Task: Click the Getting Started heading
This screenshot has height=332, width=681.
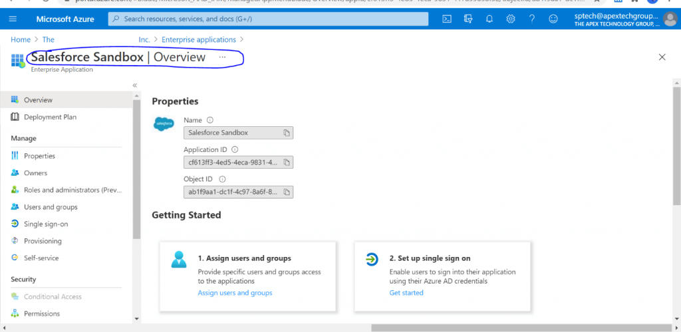Action: [x=186, y=215]
